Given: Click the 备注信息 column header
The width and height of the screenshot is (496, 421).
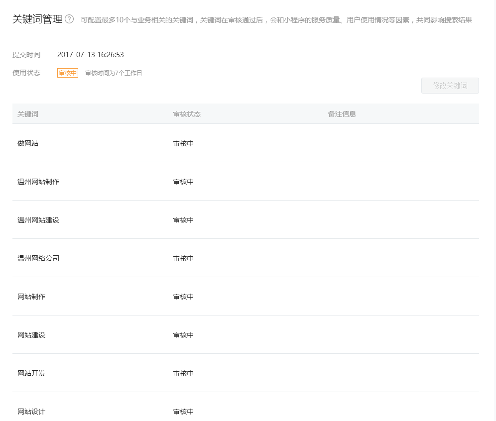Looking at the screenshot, I should [x=342, y=114].
